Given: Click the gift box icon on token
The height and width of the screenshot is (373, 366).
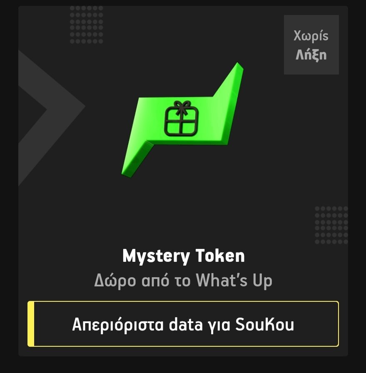Looking at the screenshot, I should [x=181, y=118].
